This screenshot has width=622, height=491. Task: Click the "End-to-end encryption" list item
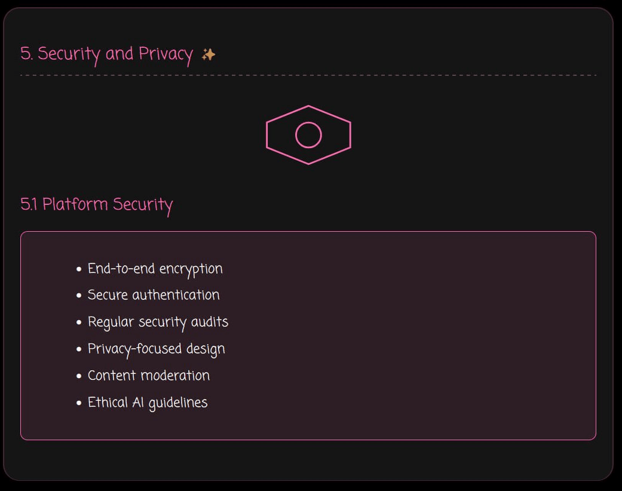pos(155,269)
